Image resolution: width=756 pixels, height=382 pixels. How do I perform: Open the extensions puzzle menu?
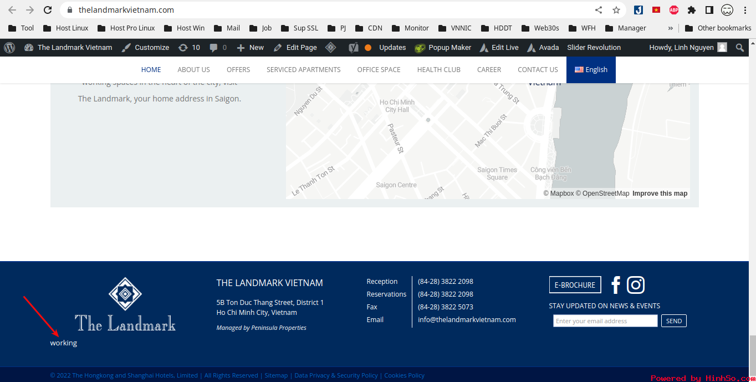pos(692,10)
